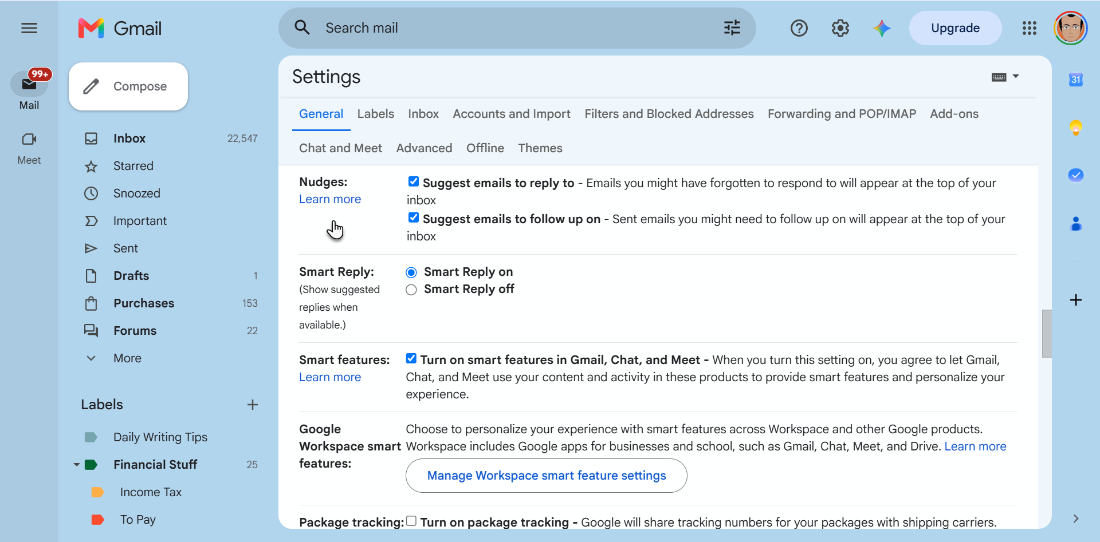Open the Chat and Meet tab
Viewport: 1100px width, 542px height.
pos(340,148)
